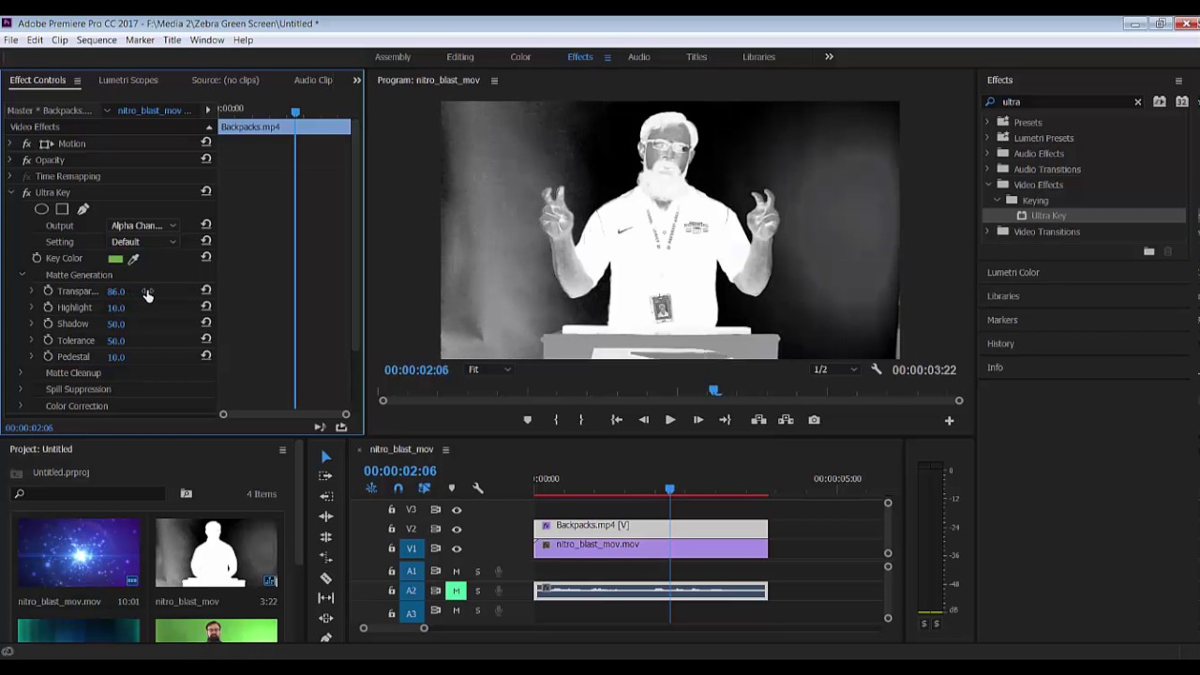Toggle animation stopwatch for Transparency
Image resolution: width=1200 pixels, height=675 pixels.
[x=48, y=291]
